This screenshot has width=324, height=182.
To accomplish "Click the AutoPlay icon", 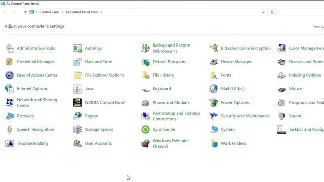I will point(77,48).
